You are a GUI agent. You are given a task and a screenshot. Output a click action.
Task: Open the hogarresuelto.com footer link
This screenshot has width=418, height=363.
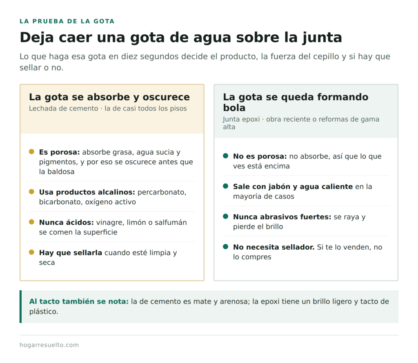click(49, 345)
